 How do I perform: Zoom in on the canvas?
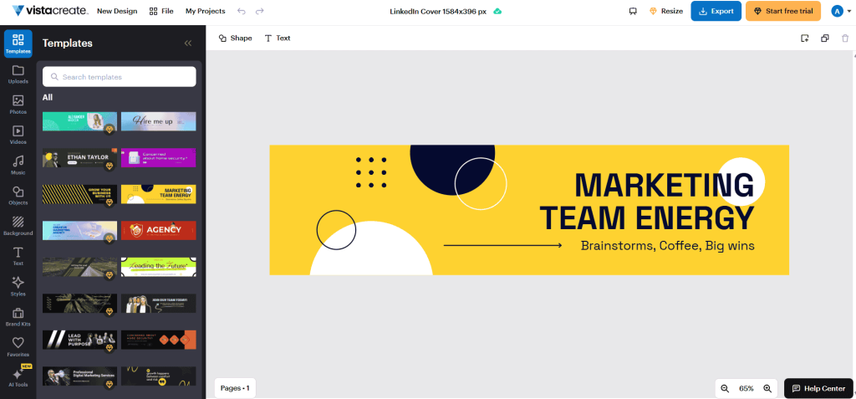point(767,389)
